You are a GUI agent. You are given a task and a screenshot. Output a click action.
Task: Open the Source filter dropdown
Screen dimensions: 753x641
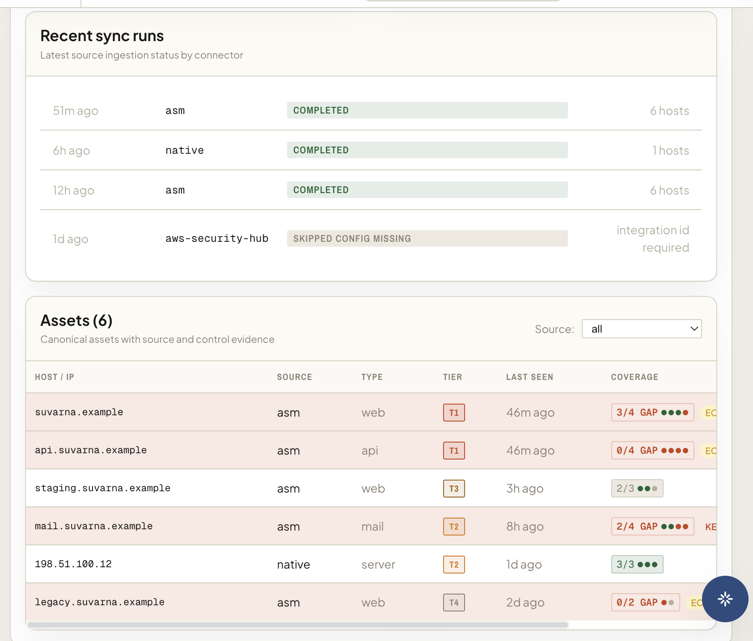[642, 329]
